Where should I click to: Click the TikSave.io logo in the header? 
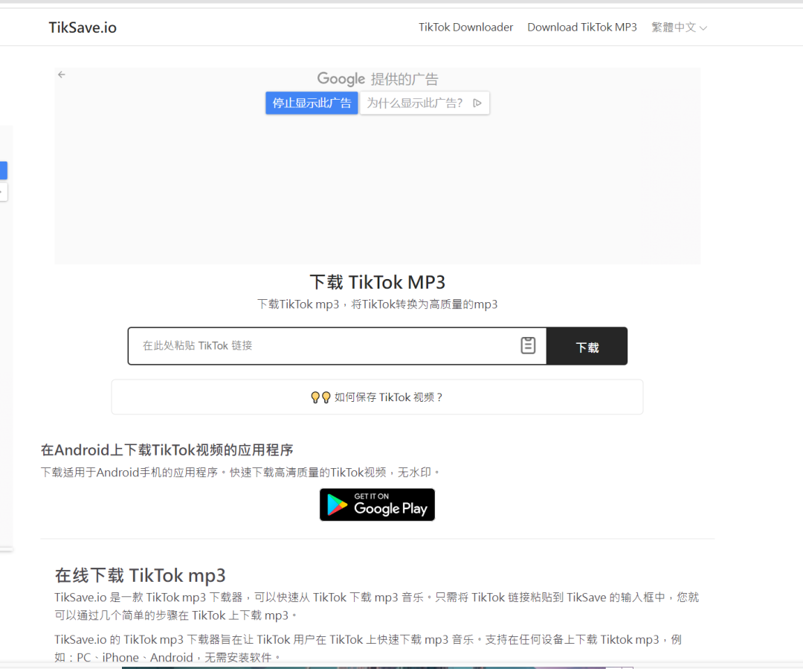click(82, 28)
